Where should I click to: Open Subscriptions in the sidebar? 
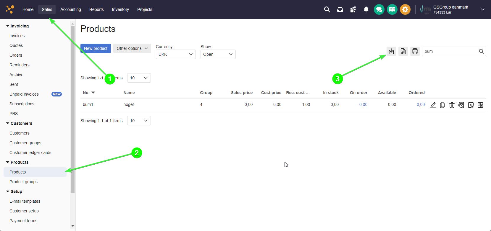click(x=22, y=104)
